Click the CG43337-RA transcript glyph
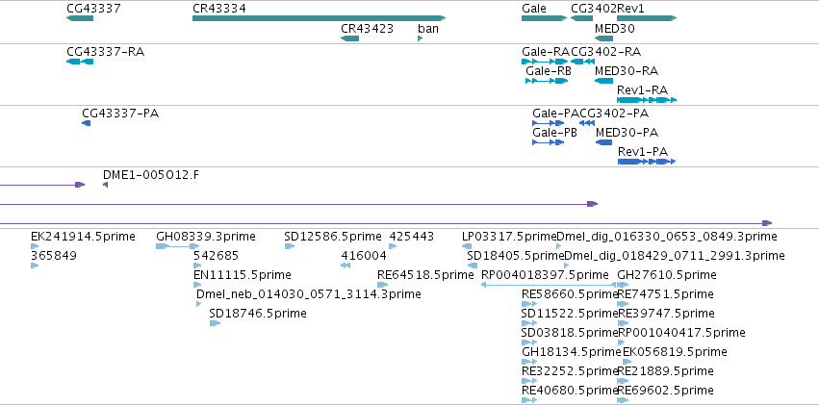 pyautogui.click(x=80, y=62)
